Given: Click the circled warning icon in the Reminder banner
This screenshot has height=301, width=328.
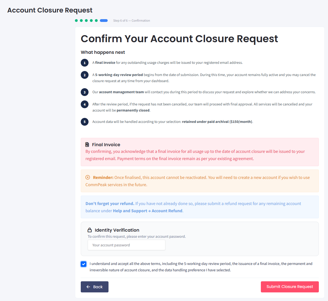Looking at the screenshot, I should point(88,177).
